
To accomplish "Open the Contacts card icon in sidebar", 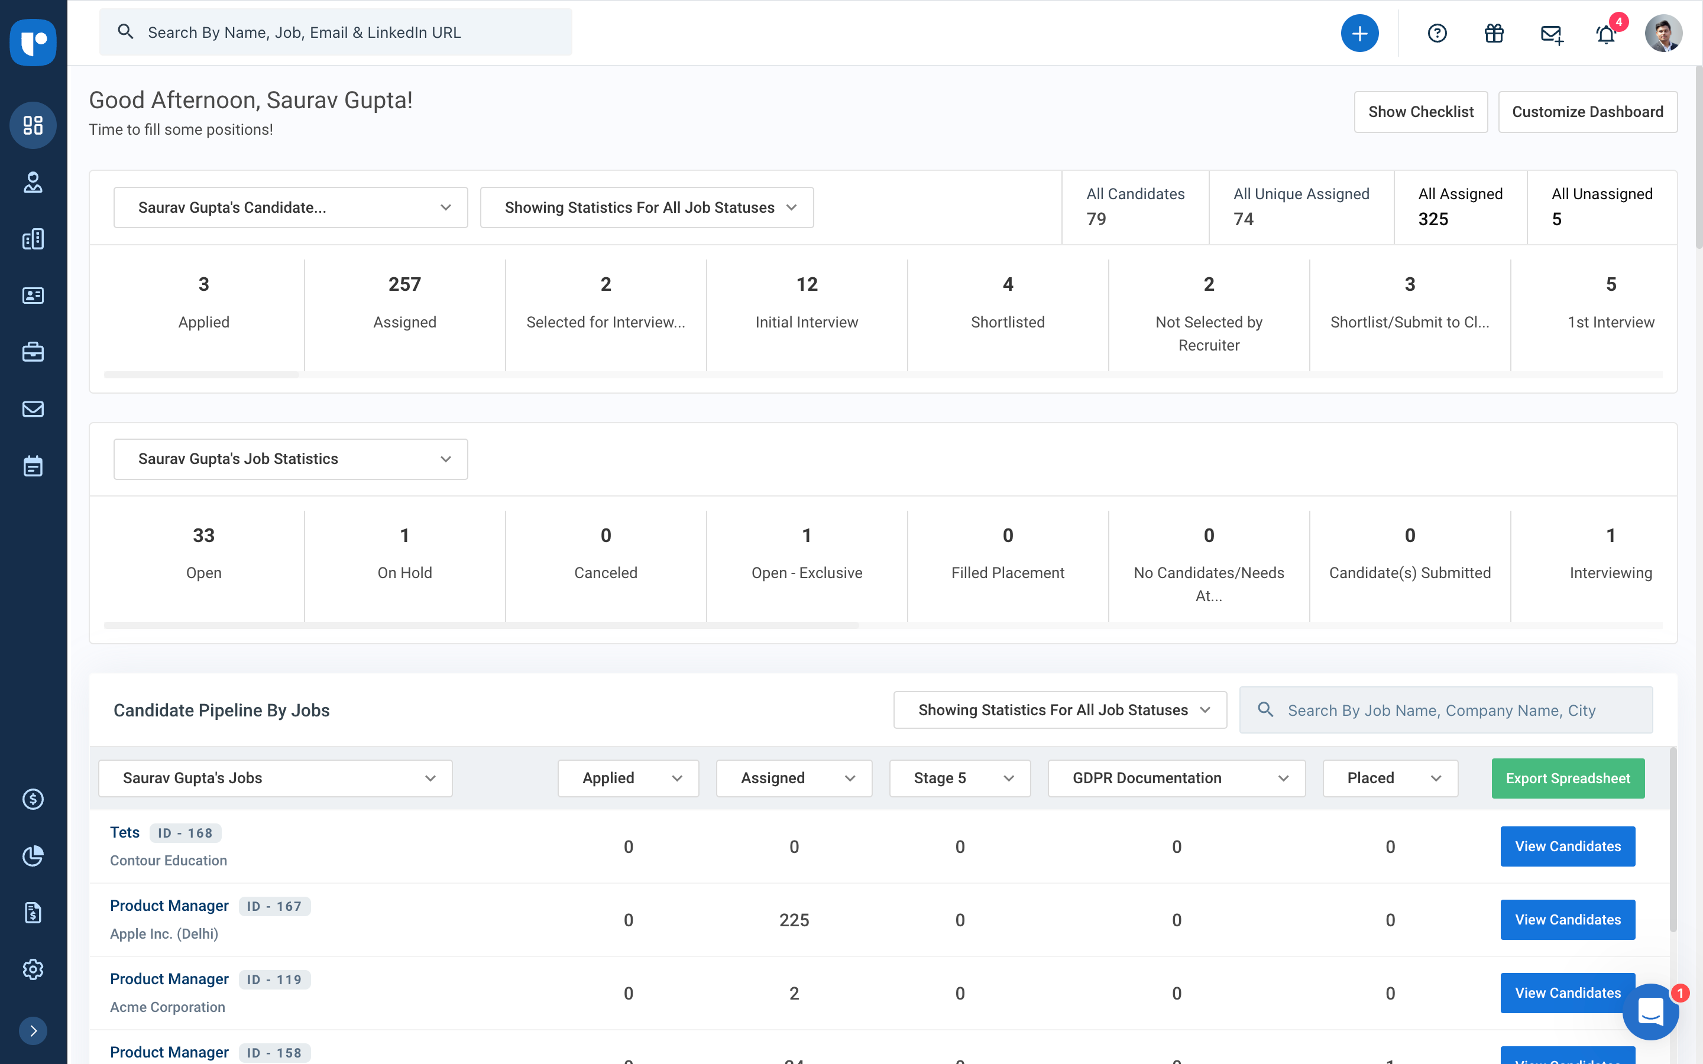I will coord(33,296).
